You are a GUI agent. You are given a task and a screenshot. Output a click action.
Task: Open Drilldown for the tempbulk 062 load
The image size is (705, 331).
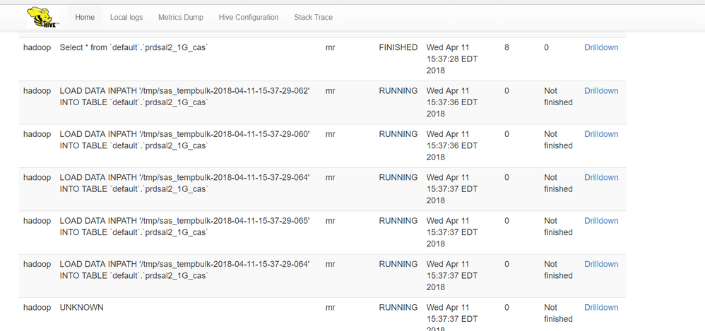[601, 91]
